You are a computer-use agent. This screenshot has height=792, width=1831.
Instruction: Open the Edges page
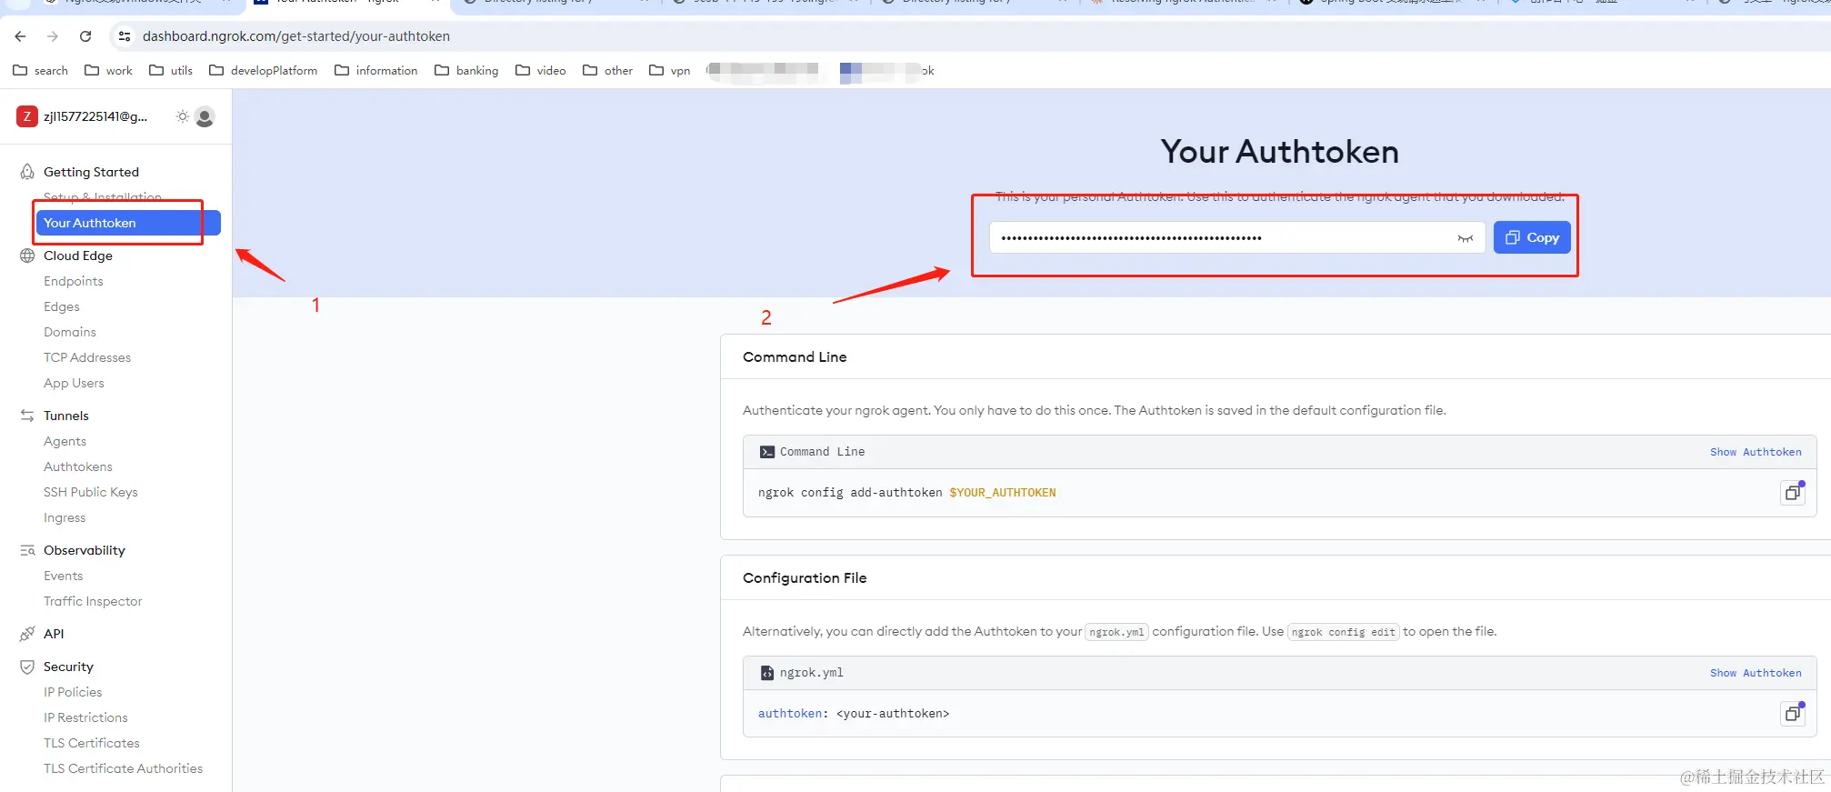[x=62, y=306]
